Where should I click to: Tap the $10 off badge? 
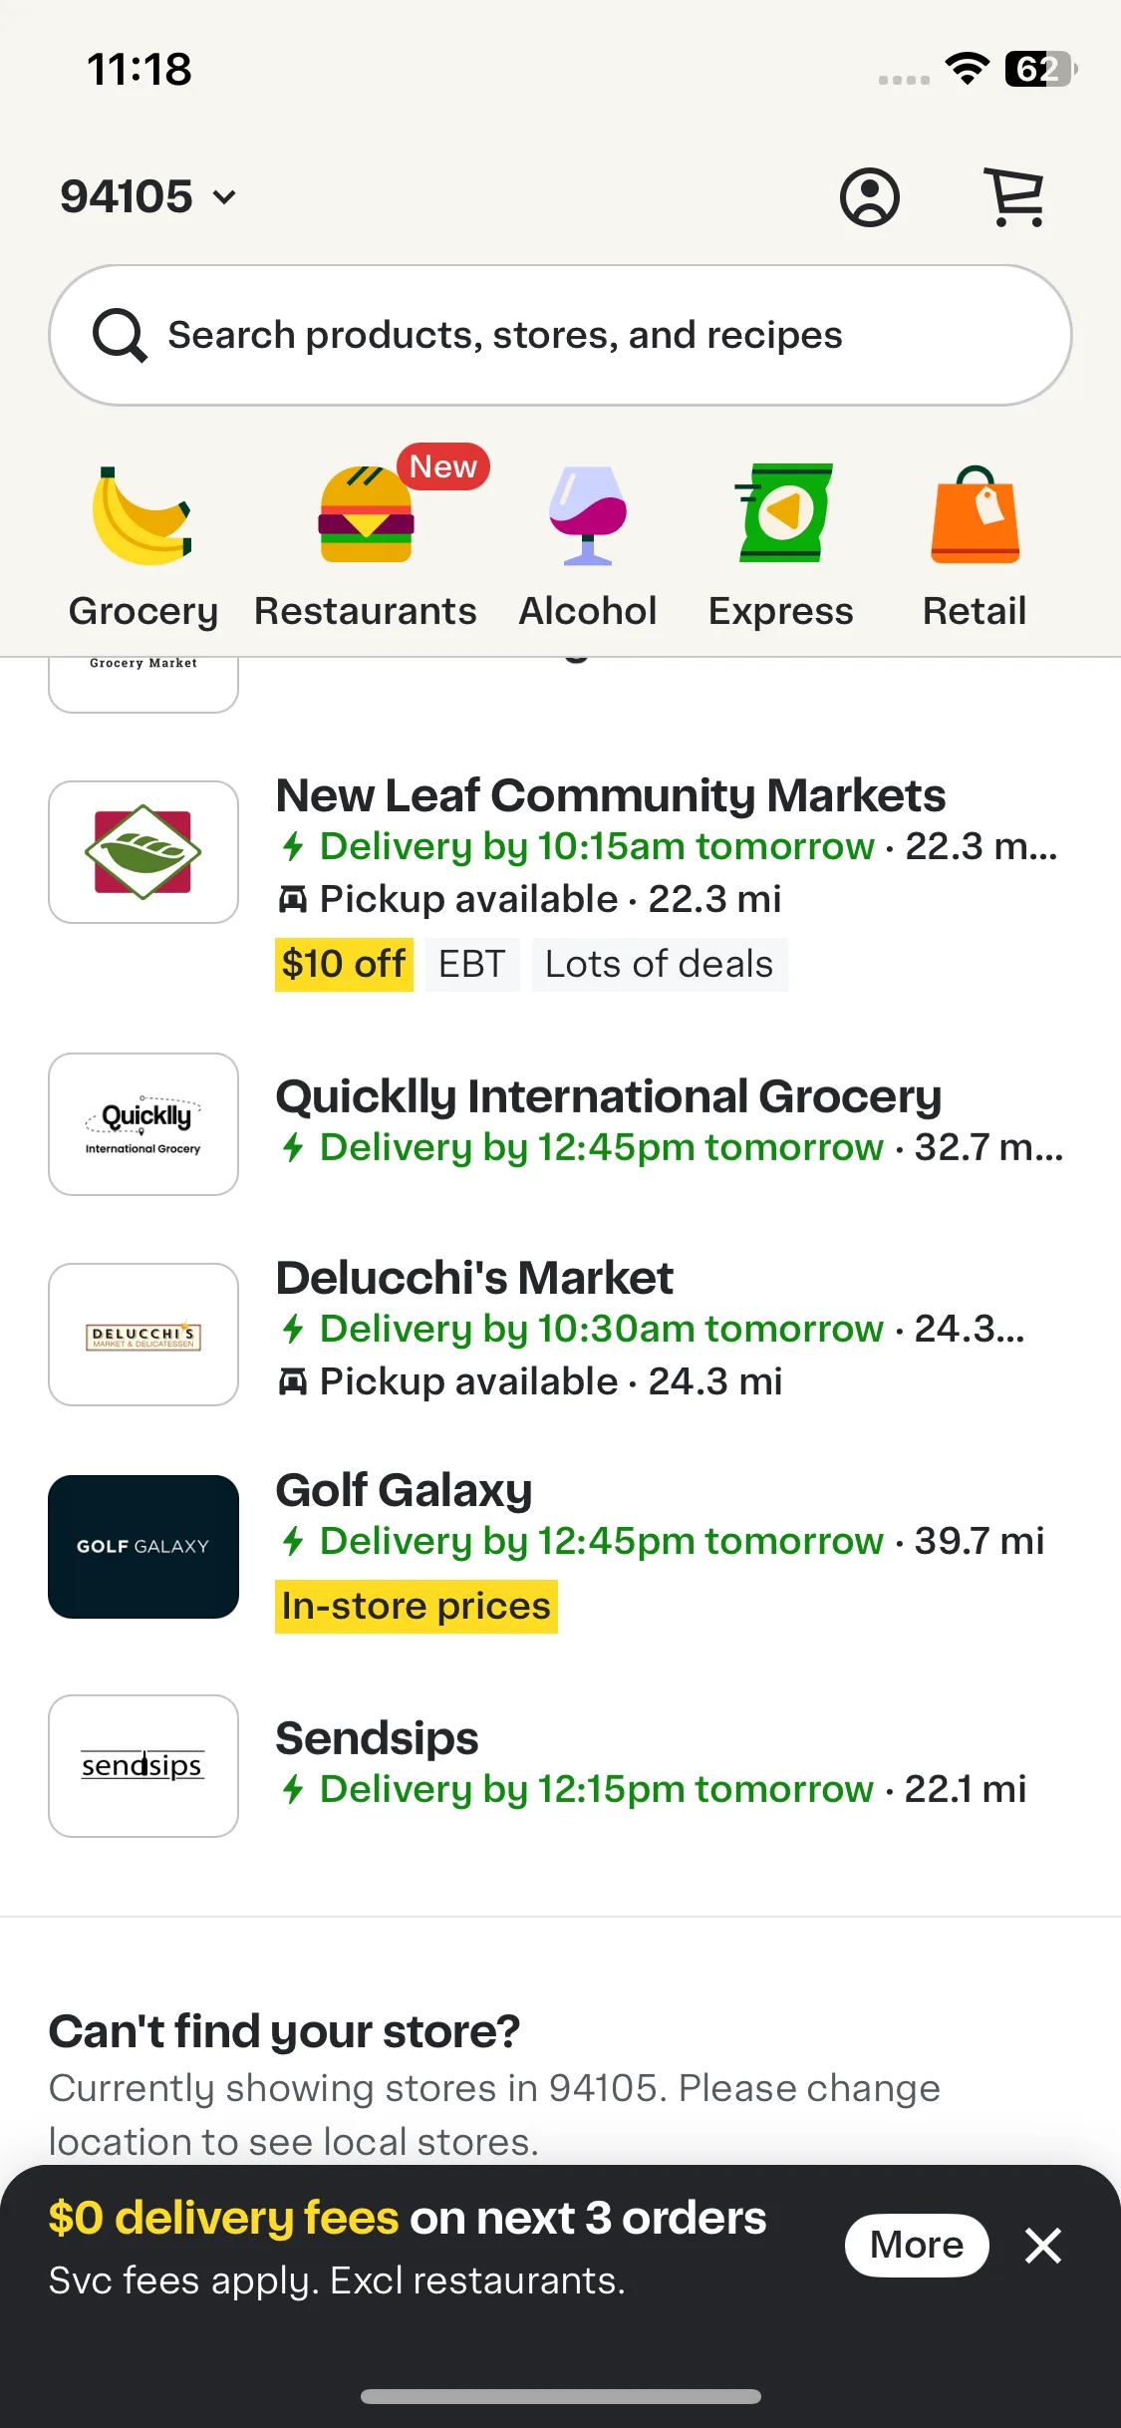[x=344, y=965]
